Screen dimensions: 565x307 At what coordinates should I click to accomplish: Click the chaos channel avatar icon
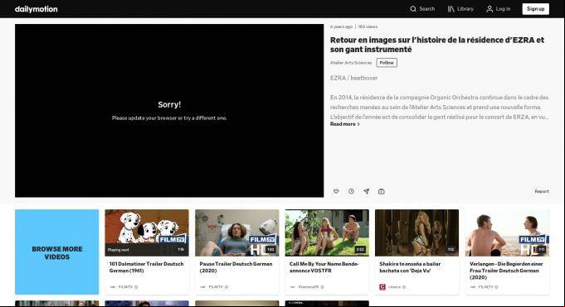pyautogui.click(x=382, y=287)
